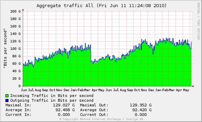The image size is (202, 122).
Task: Click the Average Out value 92.420 G
Action: (x=142, y=110)
